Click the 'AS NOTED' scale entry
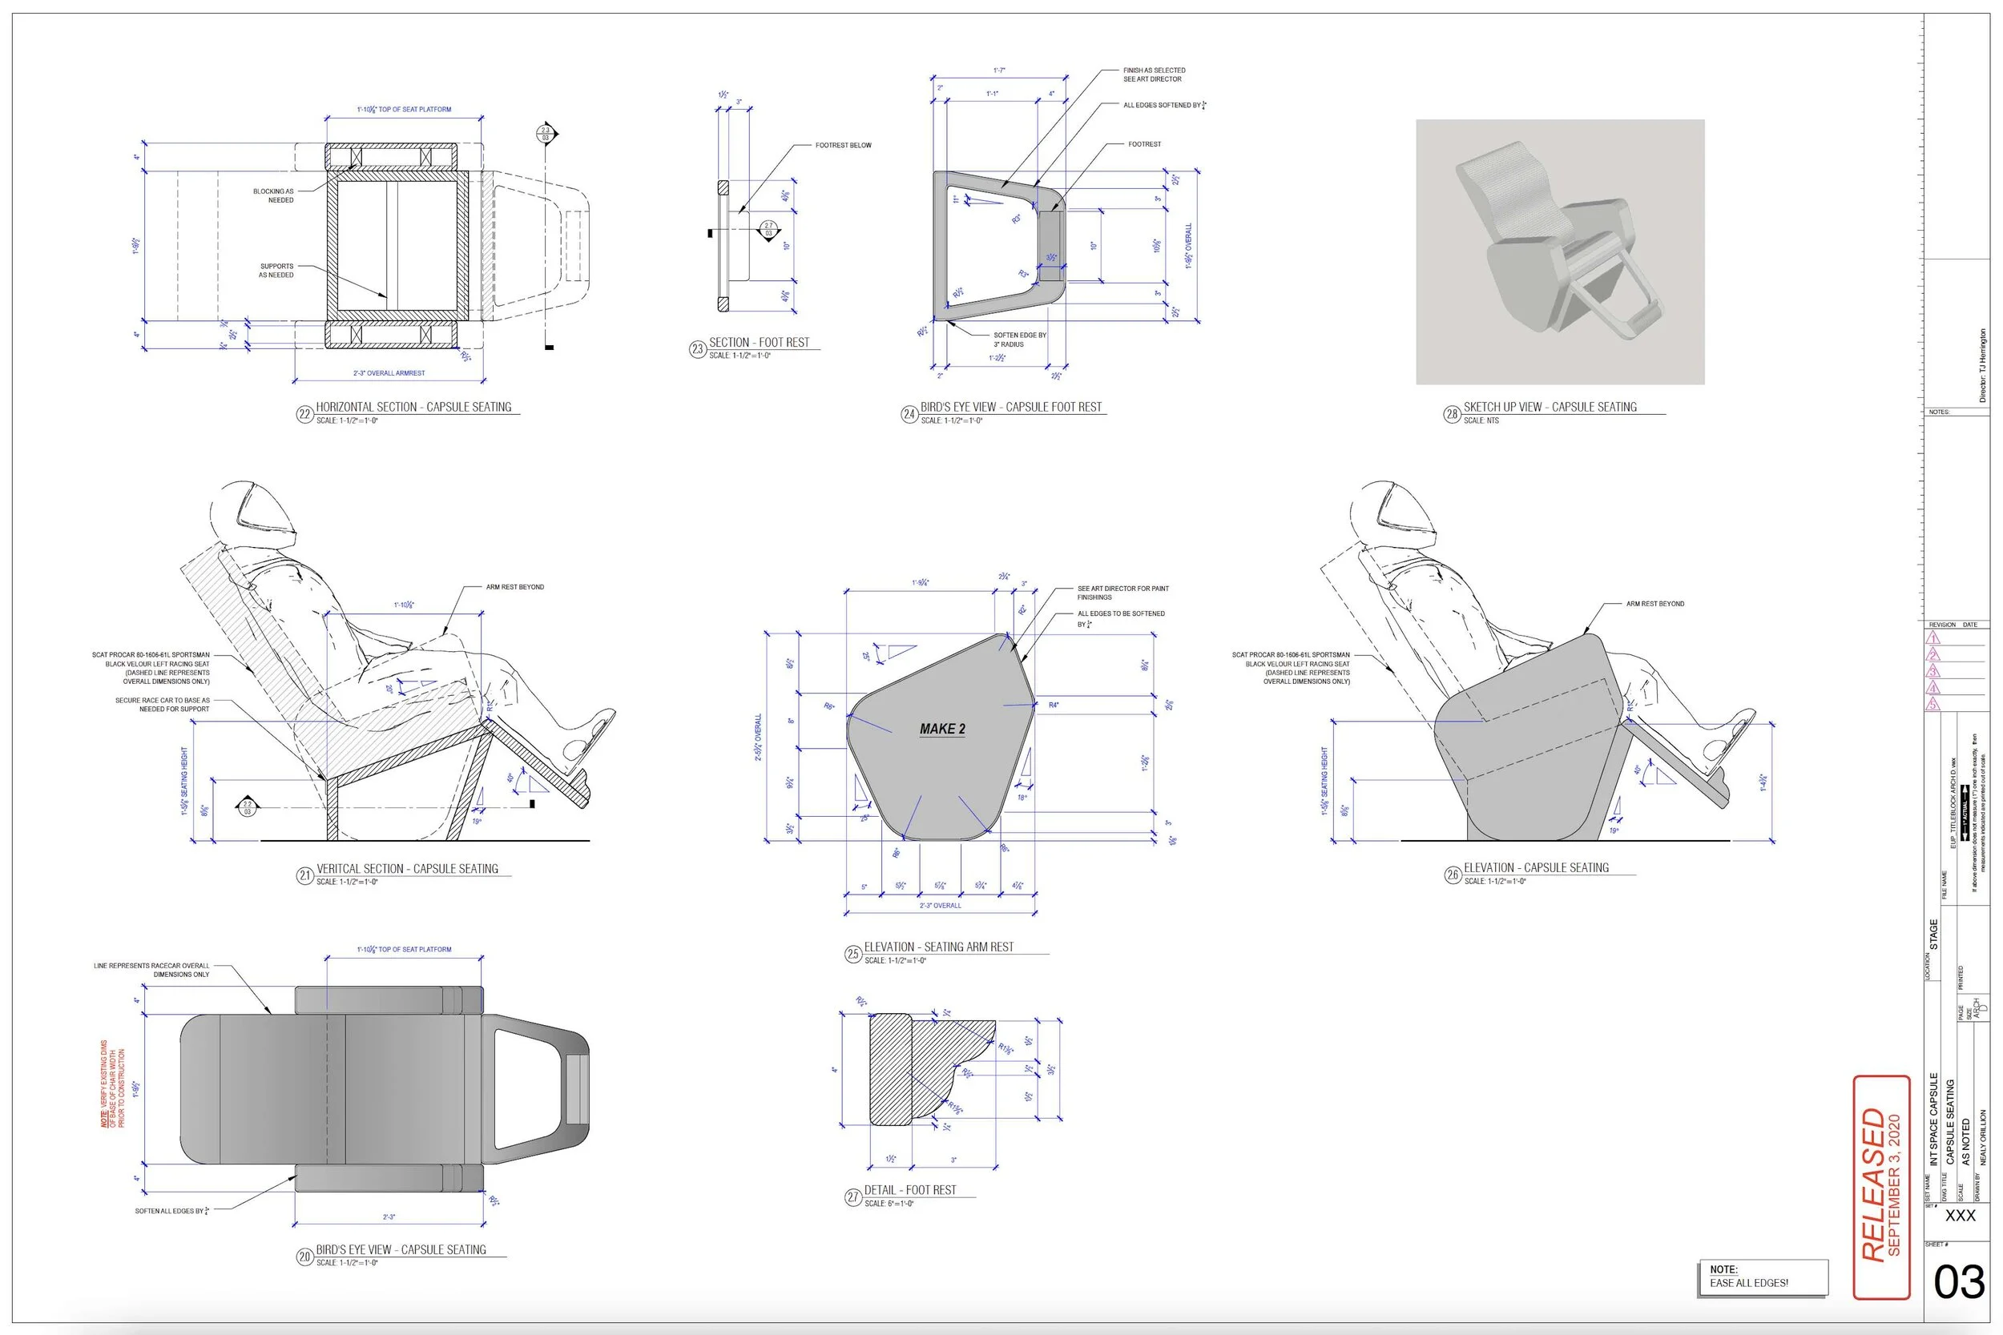The image size is (2003, 1335). tap(1965, 1142)
